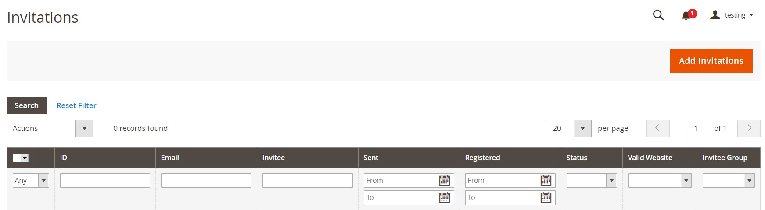Open calendar for Sent To date
765x210 pixels.
(x=444, y=198)
